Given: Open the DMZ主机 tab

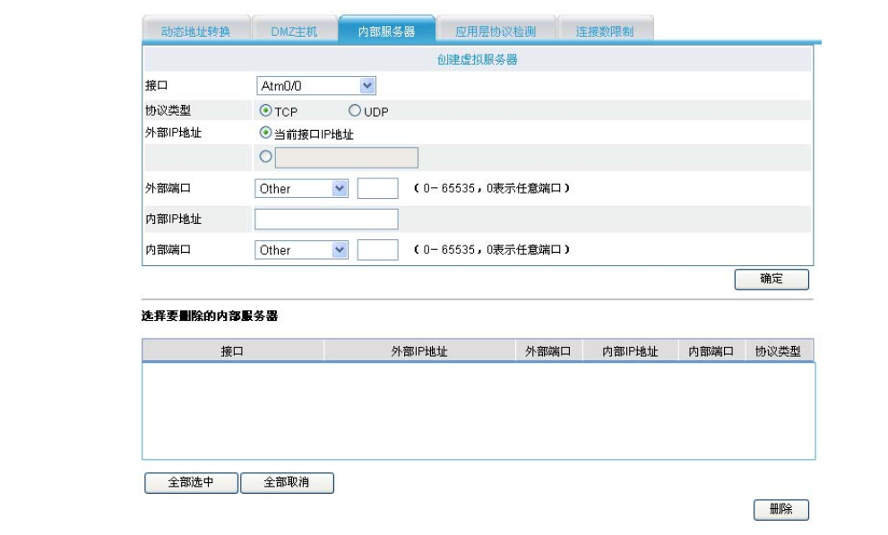Looking at the screenshot, I should (x=294, y=30).
